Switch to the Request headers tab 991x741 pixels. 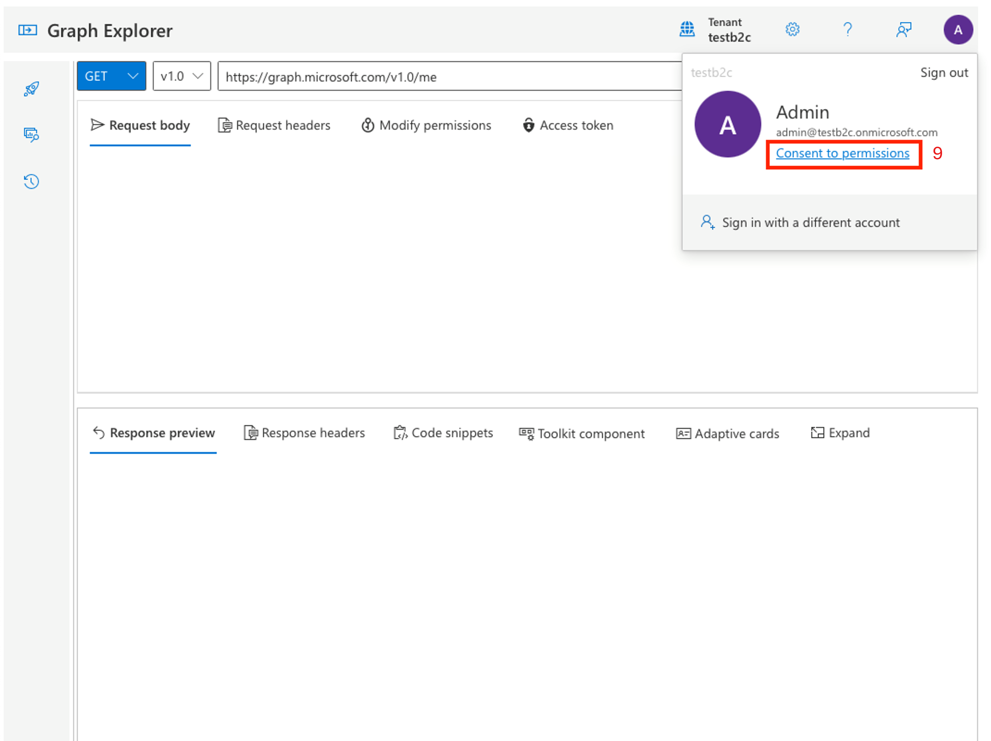click(274, 126)
